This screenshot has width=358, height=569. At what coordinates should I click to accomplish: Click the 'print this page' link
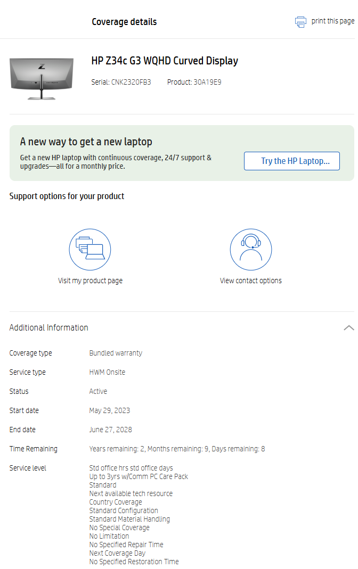tap(332, 21)
